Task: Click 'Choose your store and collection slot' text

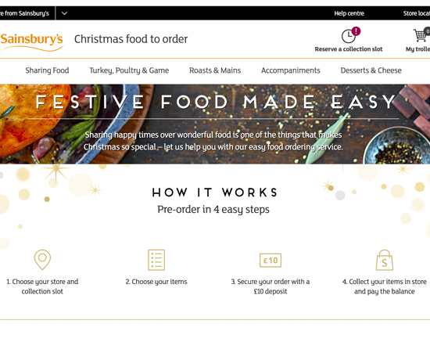Action: [42, 286]
